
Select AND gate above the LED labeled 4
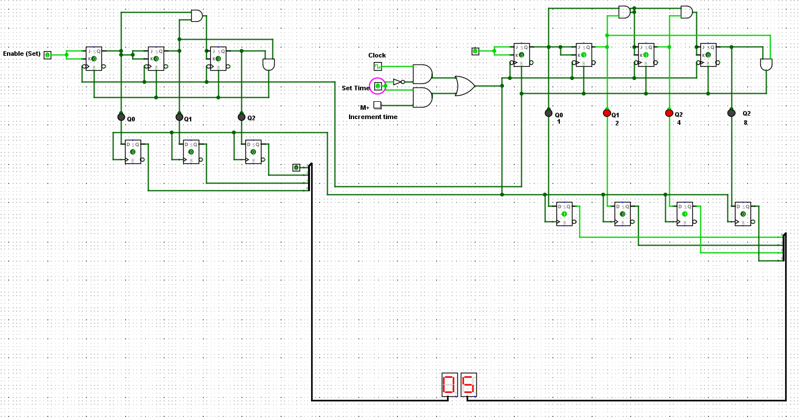(x=687, y=12)
